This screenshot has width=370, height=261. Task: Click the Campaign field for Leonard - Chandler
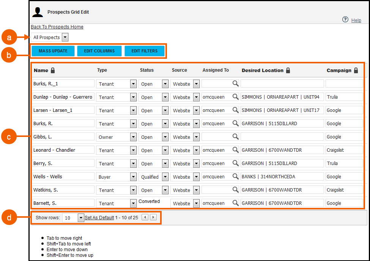coord(344,150)
